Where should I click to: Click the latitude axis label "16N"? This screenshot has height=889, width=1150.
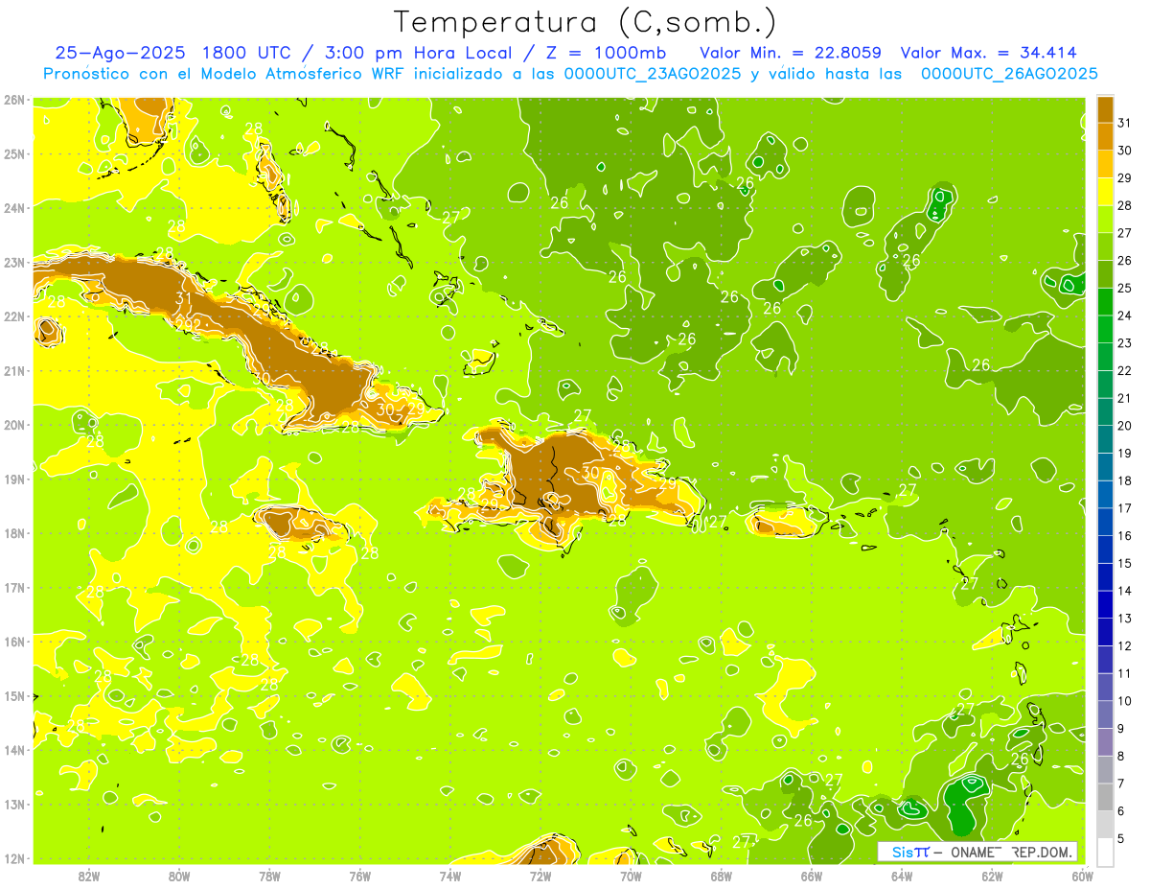[x=14, y=642]
